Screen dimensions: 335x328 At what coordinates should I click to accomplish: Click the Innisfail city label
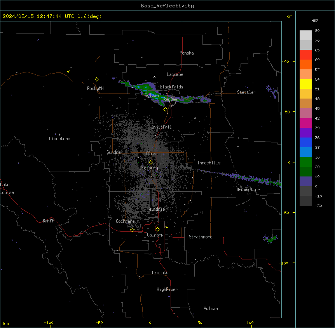161,127
